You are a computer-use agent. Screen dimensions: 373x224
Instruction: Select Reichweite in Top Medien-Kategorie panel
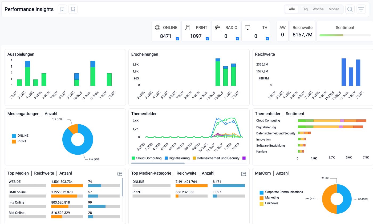click(x=186, y=173)
